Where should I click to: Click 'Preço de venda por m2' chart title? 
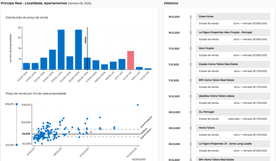tap(36, 94)
